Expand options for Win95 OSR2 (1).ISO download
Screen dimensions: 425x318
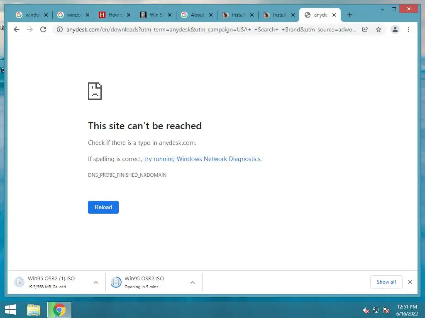click(96, 282)
